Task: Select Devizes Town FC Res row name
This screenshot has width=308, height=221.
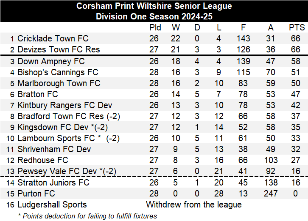Action: pyautogui.click(x=59, y=49)
